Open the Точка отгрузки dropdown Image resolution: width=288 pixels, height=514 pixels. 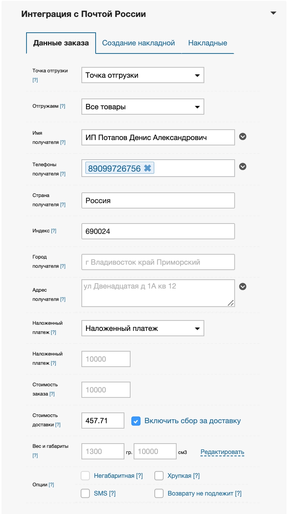142,75
